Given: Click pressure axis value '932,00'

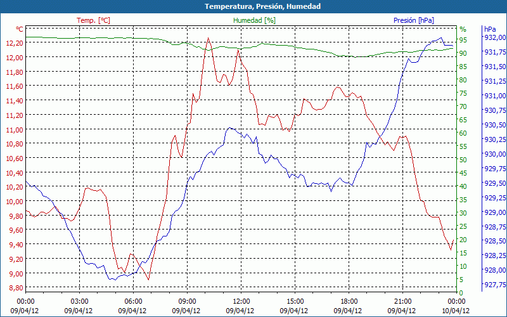Looking at the screenshot, I should click(494, 37).
